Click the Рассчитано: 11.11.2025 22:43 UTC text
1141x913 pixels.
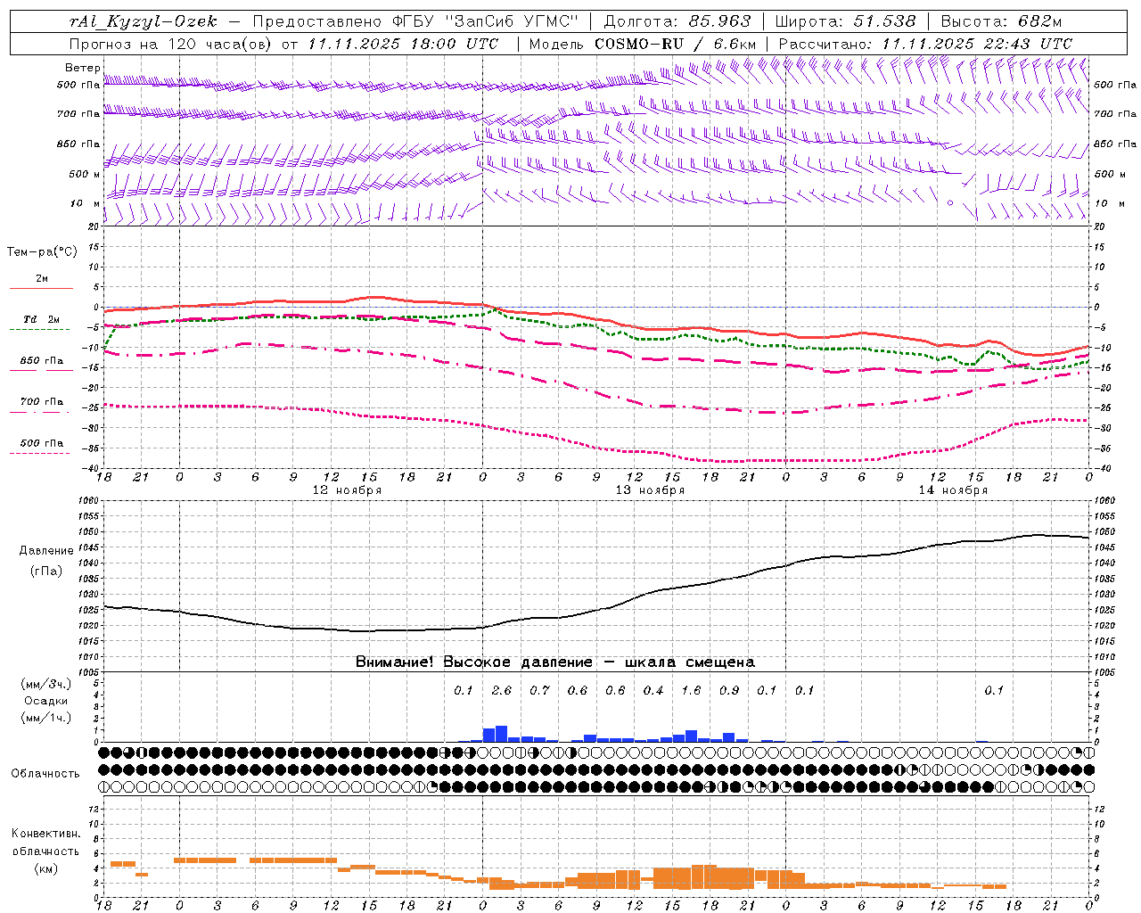925,44
